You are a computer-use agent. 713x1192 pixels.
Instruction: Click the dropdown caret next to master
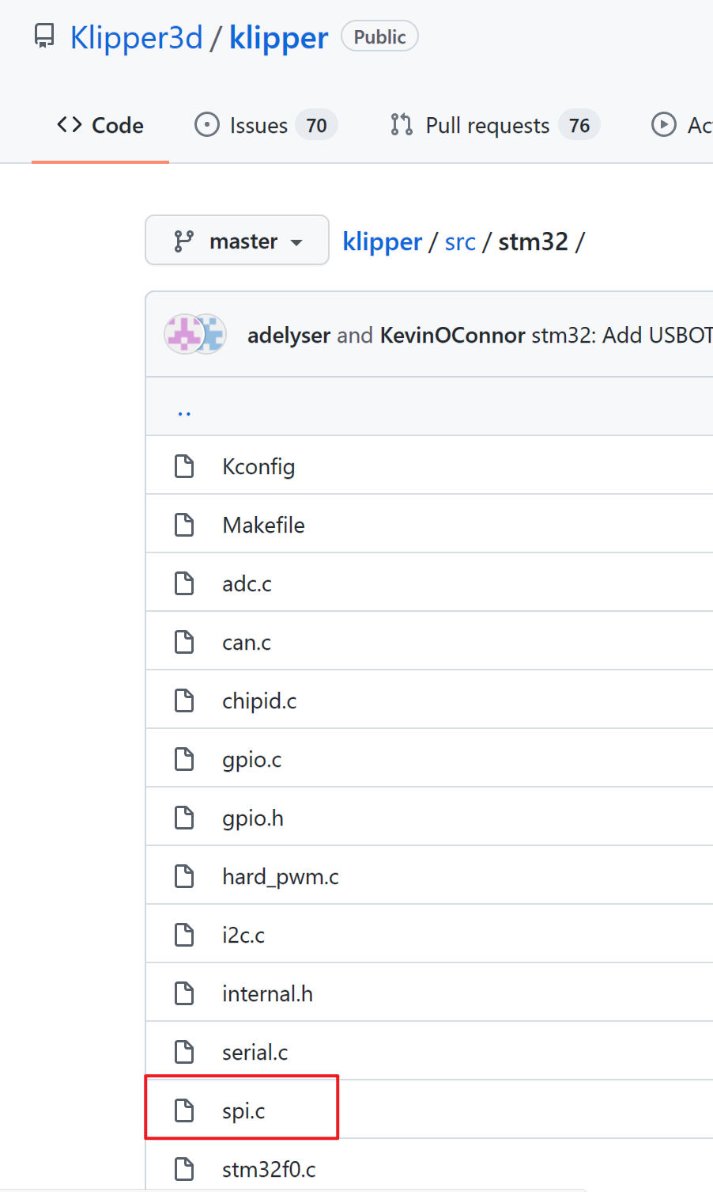(x=296, y=242)
